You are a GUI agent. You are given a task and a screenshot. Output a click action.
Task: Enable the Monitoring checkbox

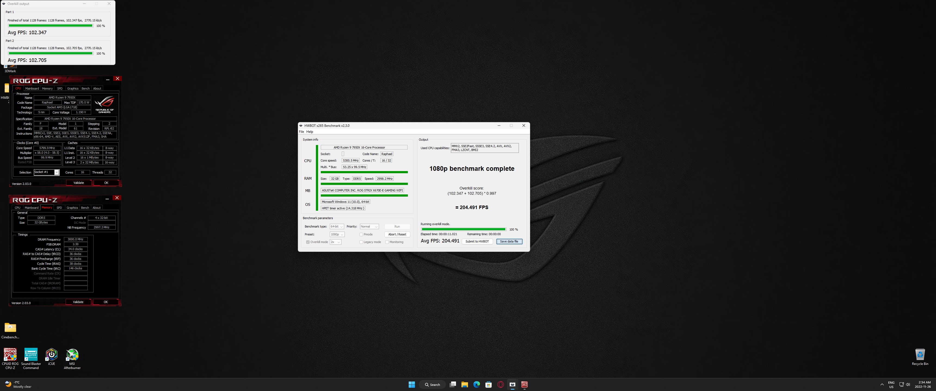click(387, 242)
